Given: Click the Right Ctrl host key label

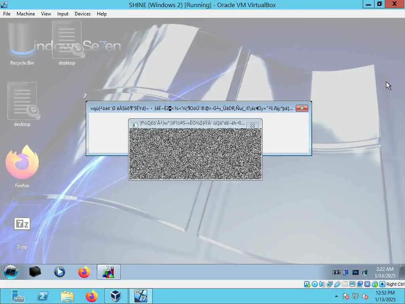Looking at the screenshot, I should click(396, 284).
